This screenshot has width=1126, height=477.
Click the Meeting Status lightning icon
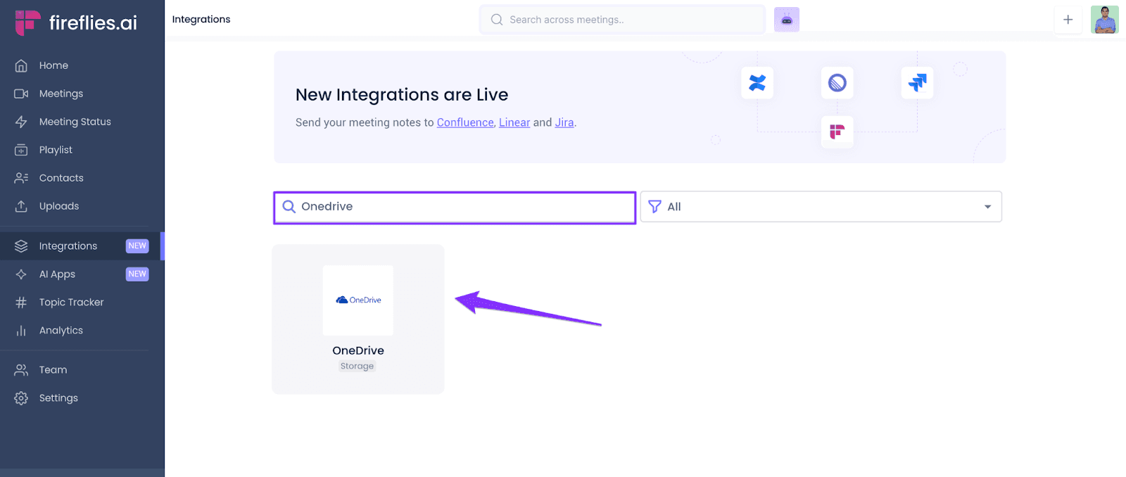point(21,122)
